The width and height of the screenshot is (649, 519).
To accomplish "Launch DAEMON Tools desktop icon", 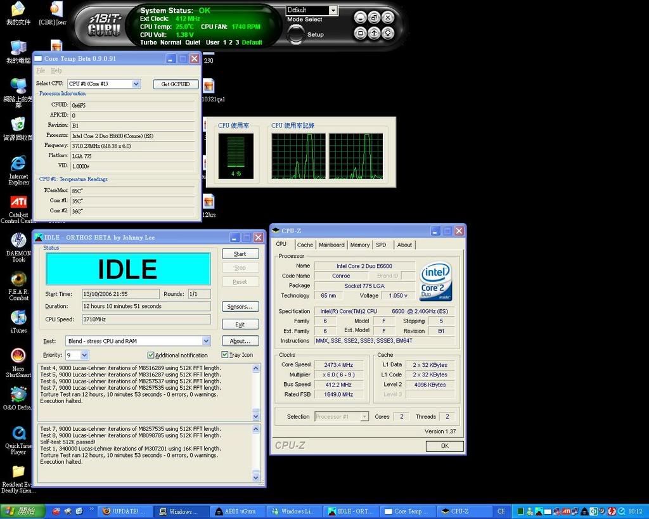I will coord(18,247).
